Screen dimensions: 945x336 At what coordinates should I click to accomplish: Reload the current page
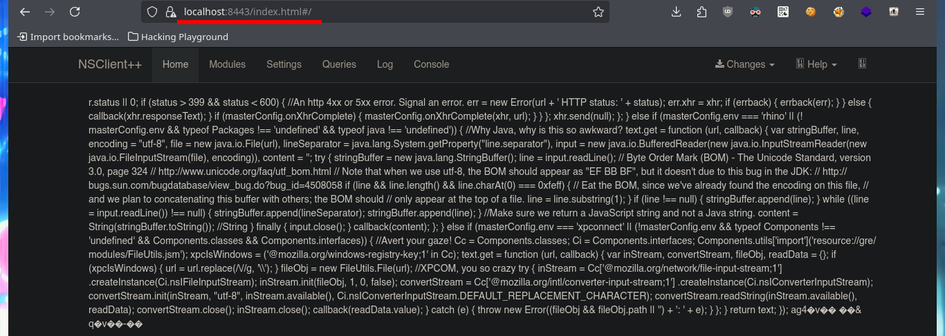[75, 12]
